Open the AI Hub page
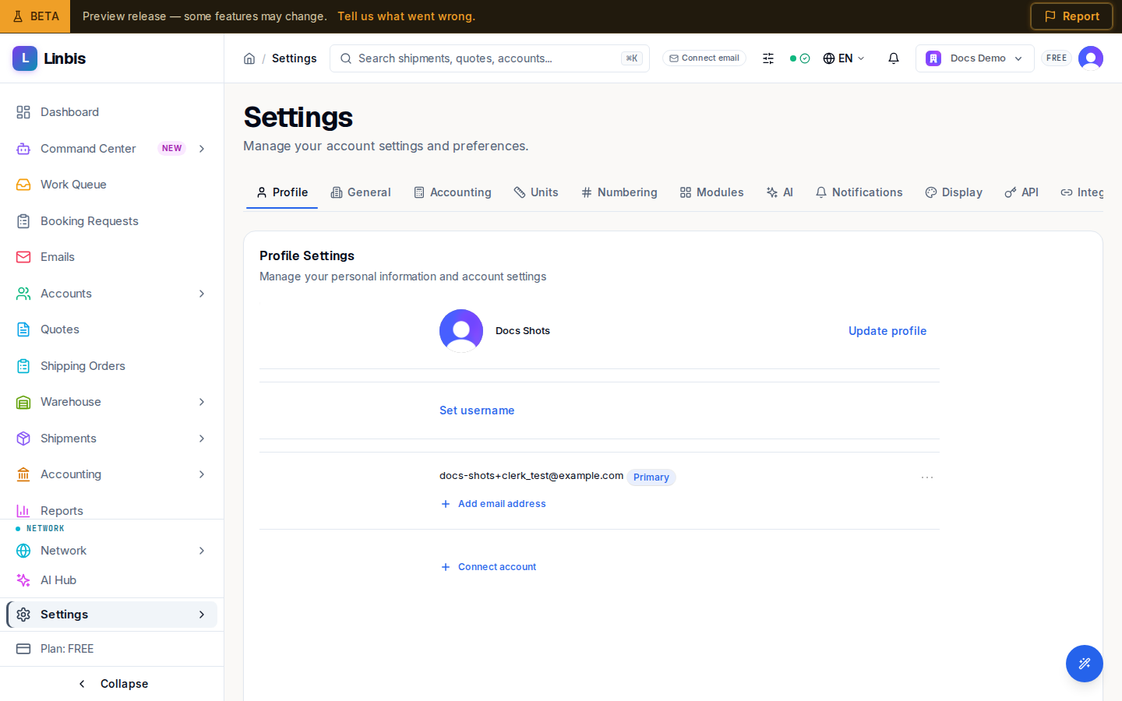The width and height of the screenshot is (1122, 701). point(111,580)
